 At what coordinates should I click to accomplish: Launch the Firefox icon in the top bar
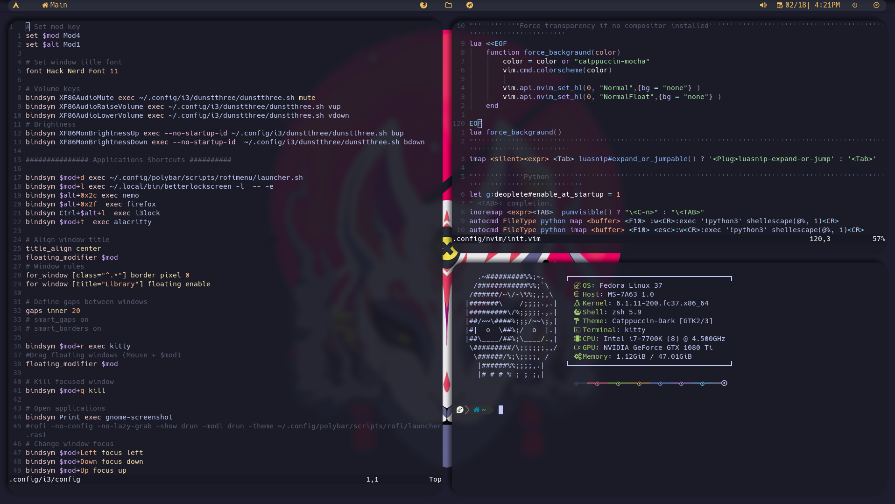(423, 5)
